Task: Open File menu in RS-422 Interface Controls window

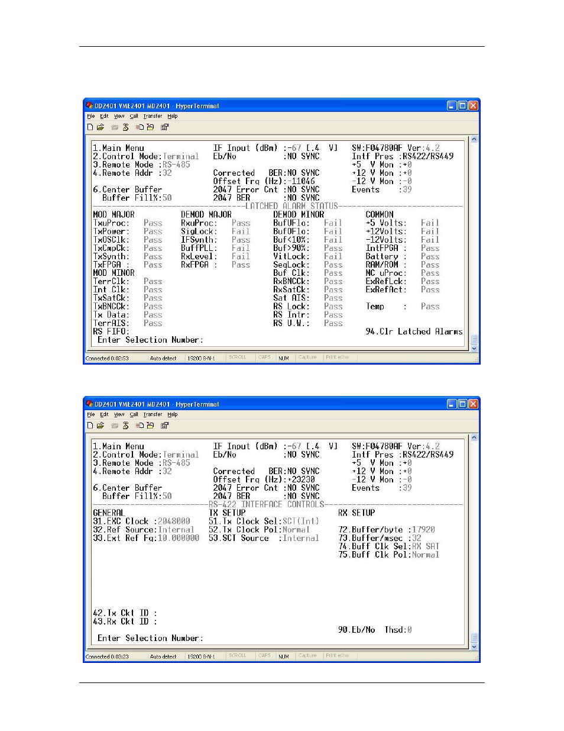Action: (90, 414)
